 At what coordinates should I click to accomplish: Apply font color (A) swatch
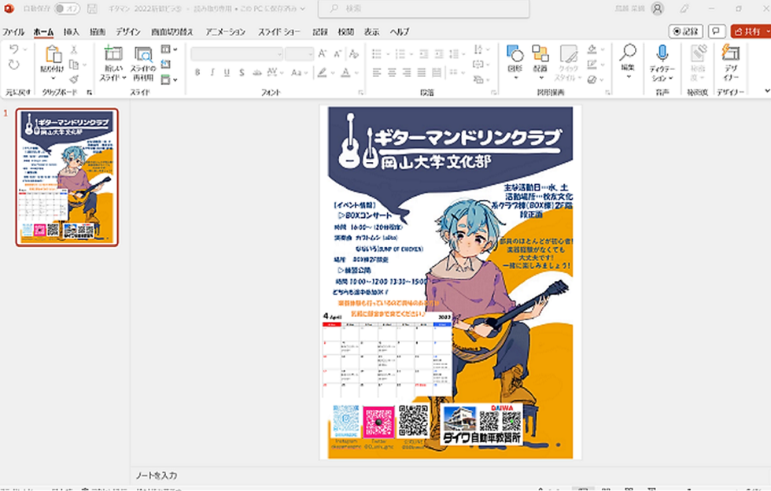tap(345, 72)
